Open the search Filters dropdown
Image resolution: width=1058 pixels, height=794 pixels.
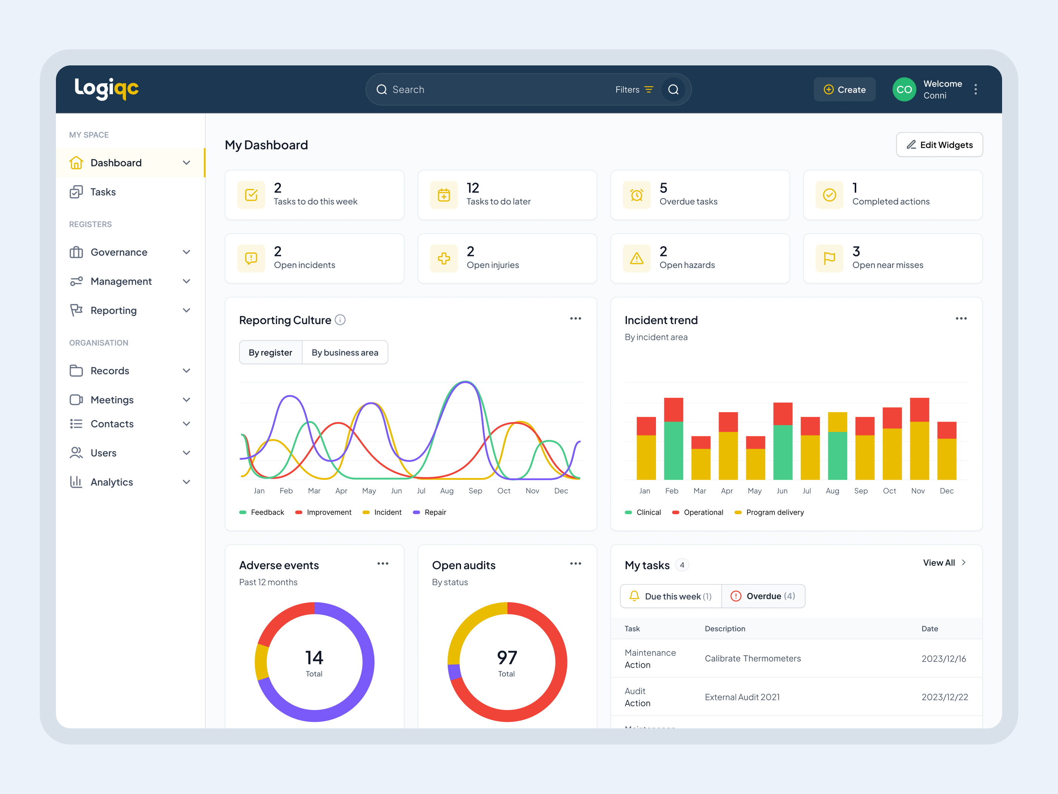click(633, 90)
